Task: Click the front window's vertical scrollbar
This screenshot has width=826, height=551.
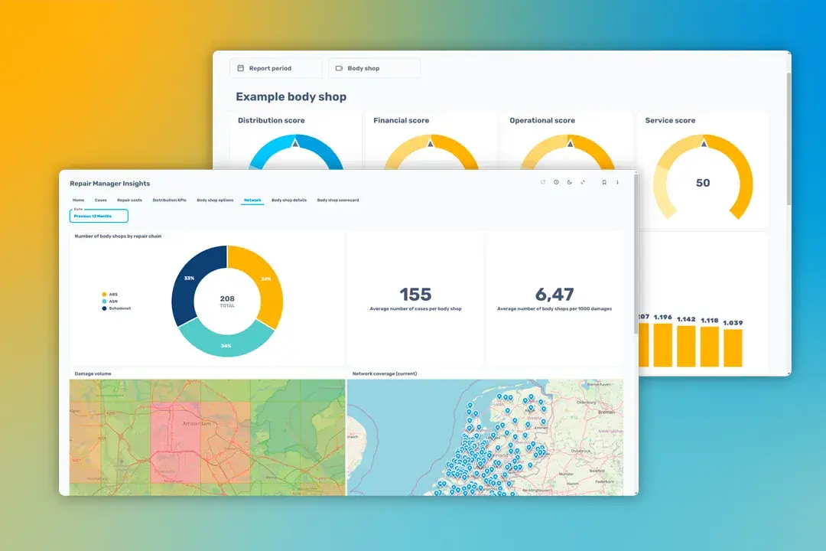Action: tap(636, 254)
